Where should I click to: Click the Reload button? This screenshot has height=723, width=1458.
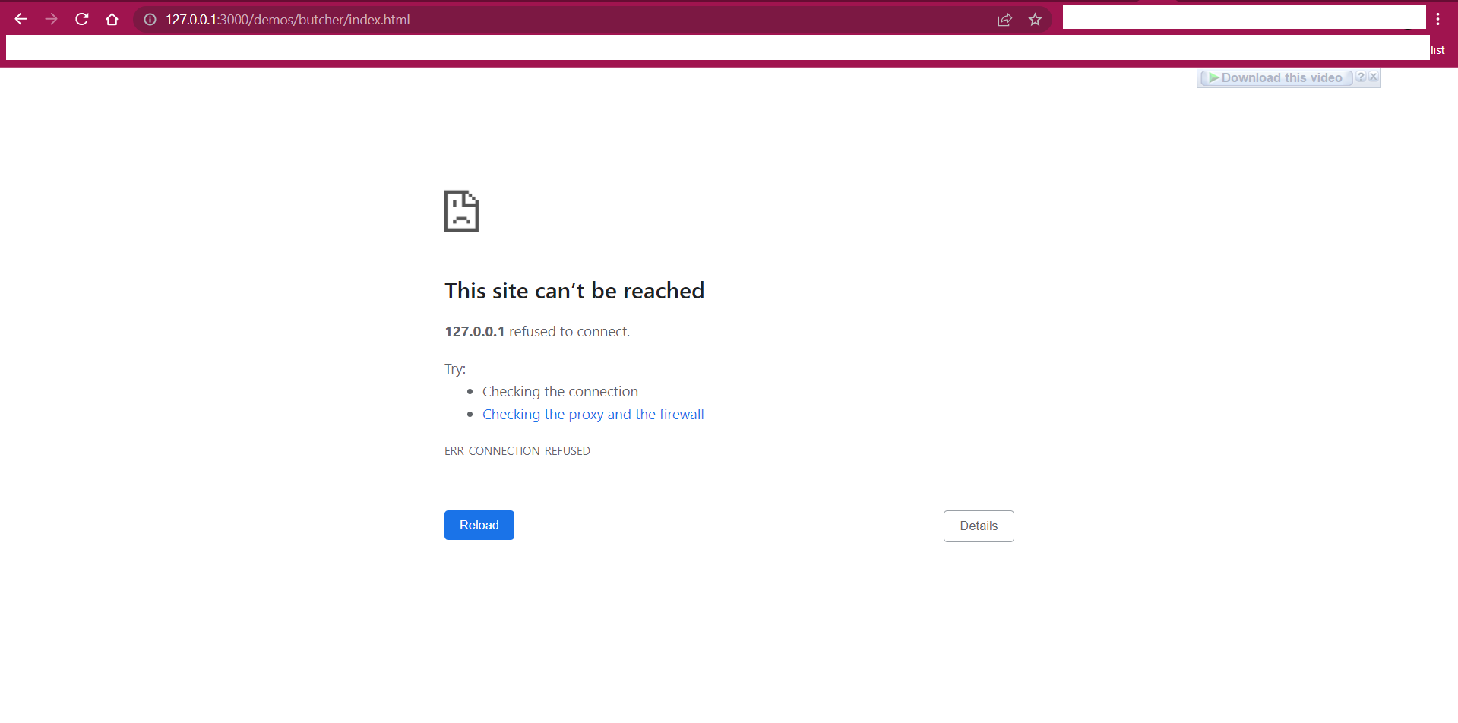[479, 525]
